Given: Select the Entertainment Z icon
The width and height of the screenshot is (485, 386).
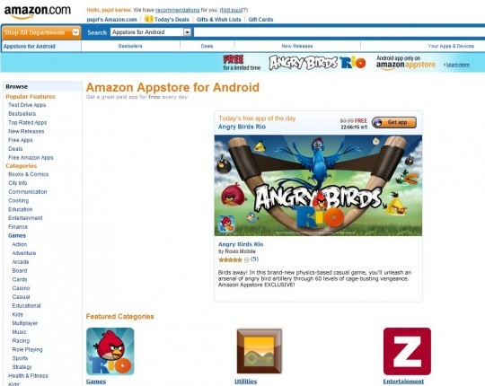Looking at the screenshot, I should pyautogui.click(x=407, y=351).
